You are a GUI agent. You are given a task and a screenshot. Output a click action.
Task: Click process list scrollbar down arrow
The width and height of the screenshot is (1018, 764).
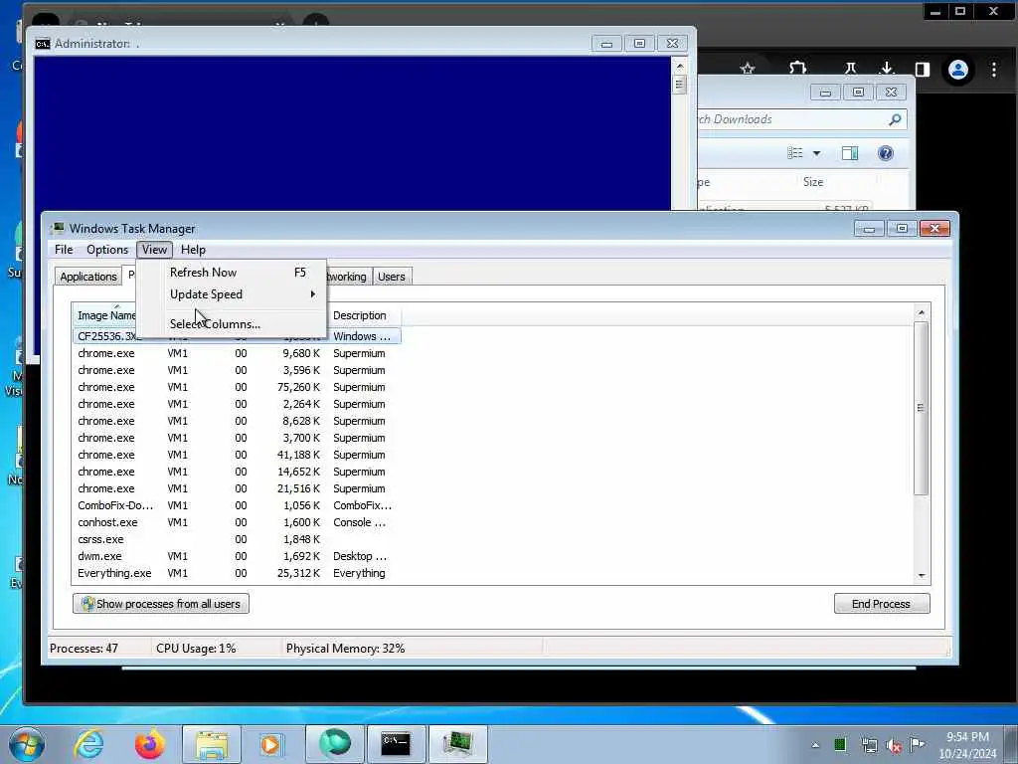pyautogui.click(x=922, y=576)
